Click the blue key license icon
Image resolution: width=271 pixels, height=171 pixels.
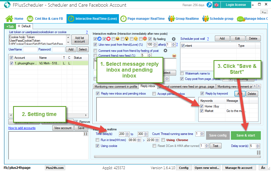[209, 5]
